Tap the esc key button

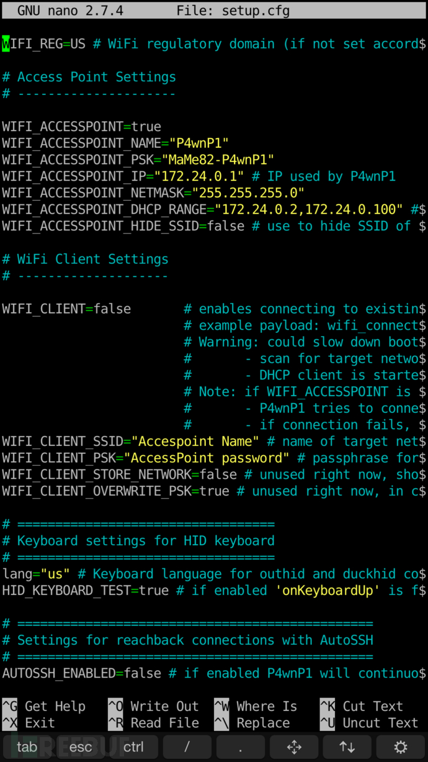pos(80,746)
